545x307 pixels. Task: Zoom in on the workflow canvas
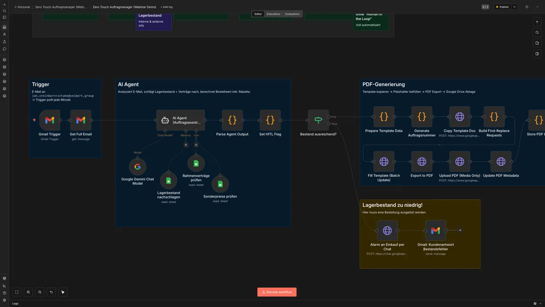[x=28, y=292]
